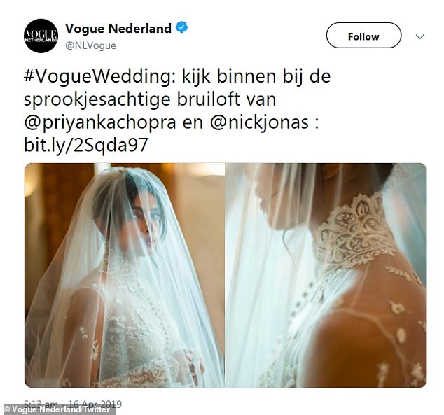
Task: Expand the tweet options chevron
Action: point(419,36)
